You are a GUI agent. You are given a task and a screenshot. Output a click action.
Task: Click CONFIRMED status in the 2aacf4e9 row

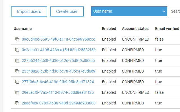pos(133,103)
